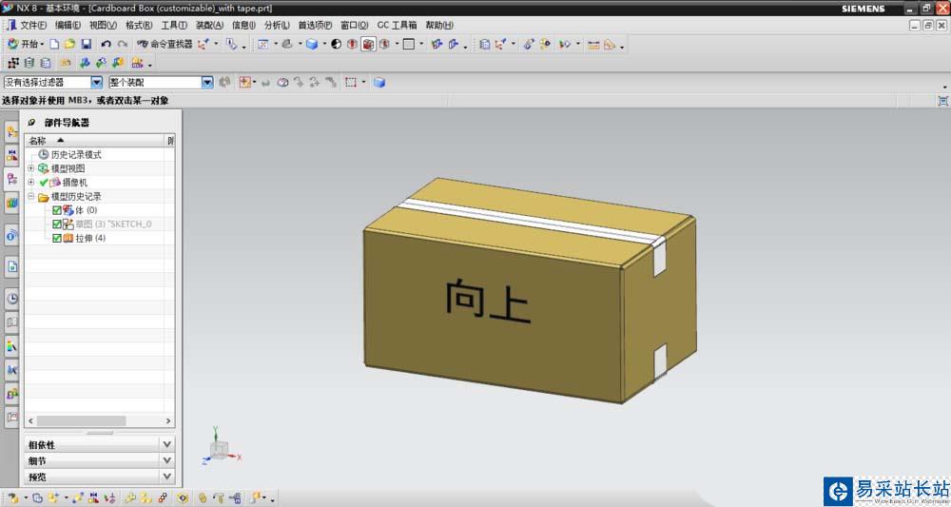Click the yellow icon with dropdown, second toolbar row

[x=137, y=63]
